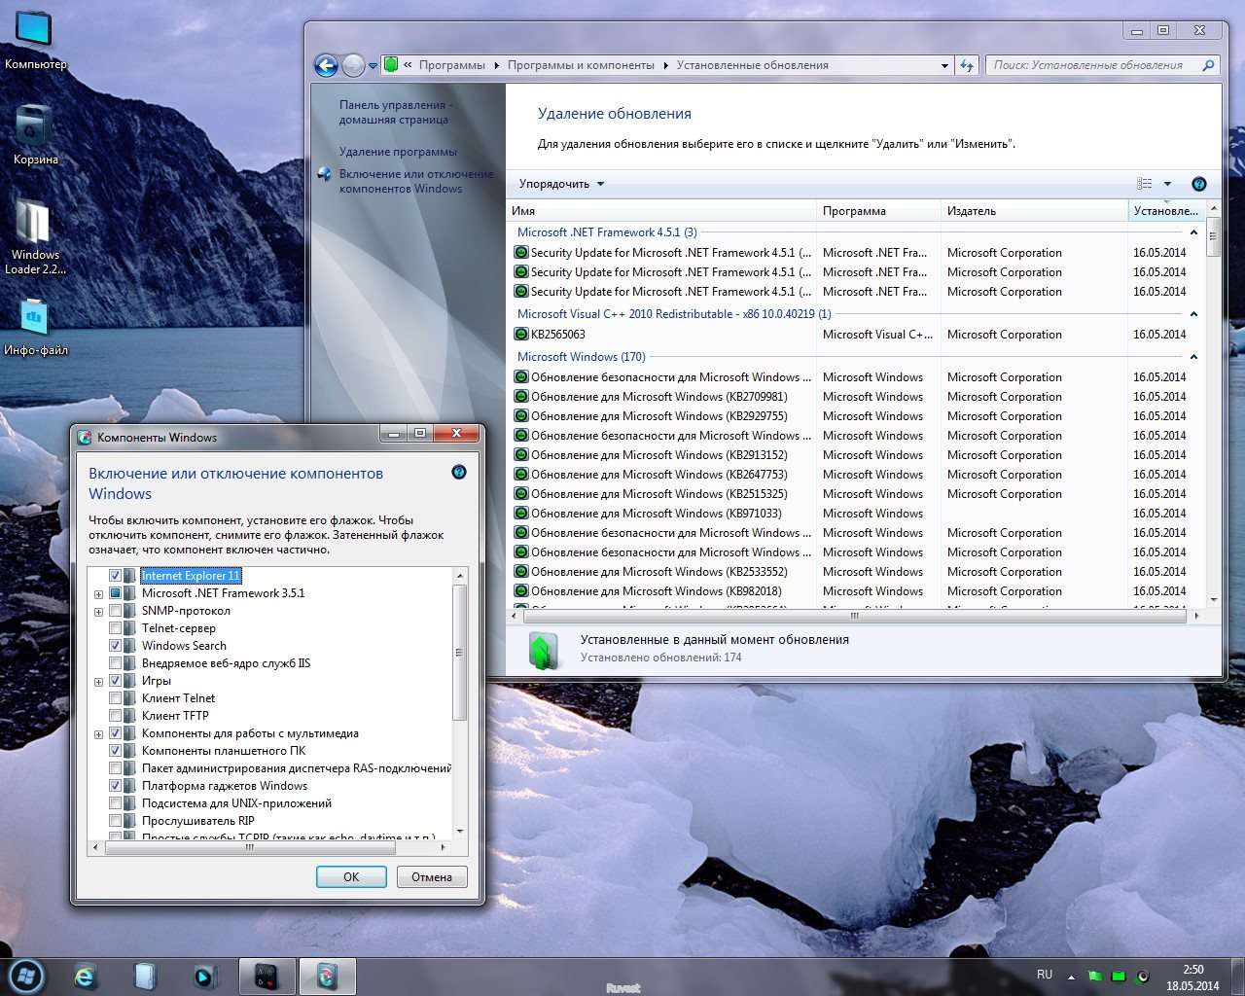Uncheck the Windows Search component
Image resolution: width=1245 pixels, height=996 pixels.
116,646
